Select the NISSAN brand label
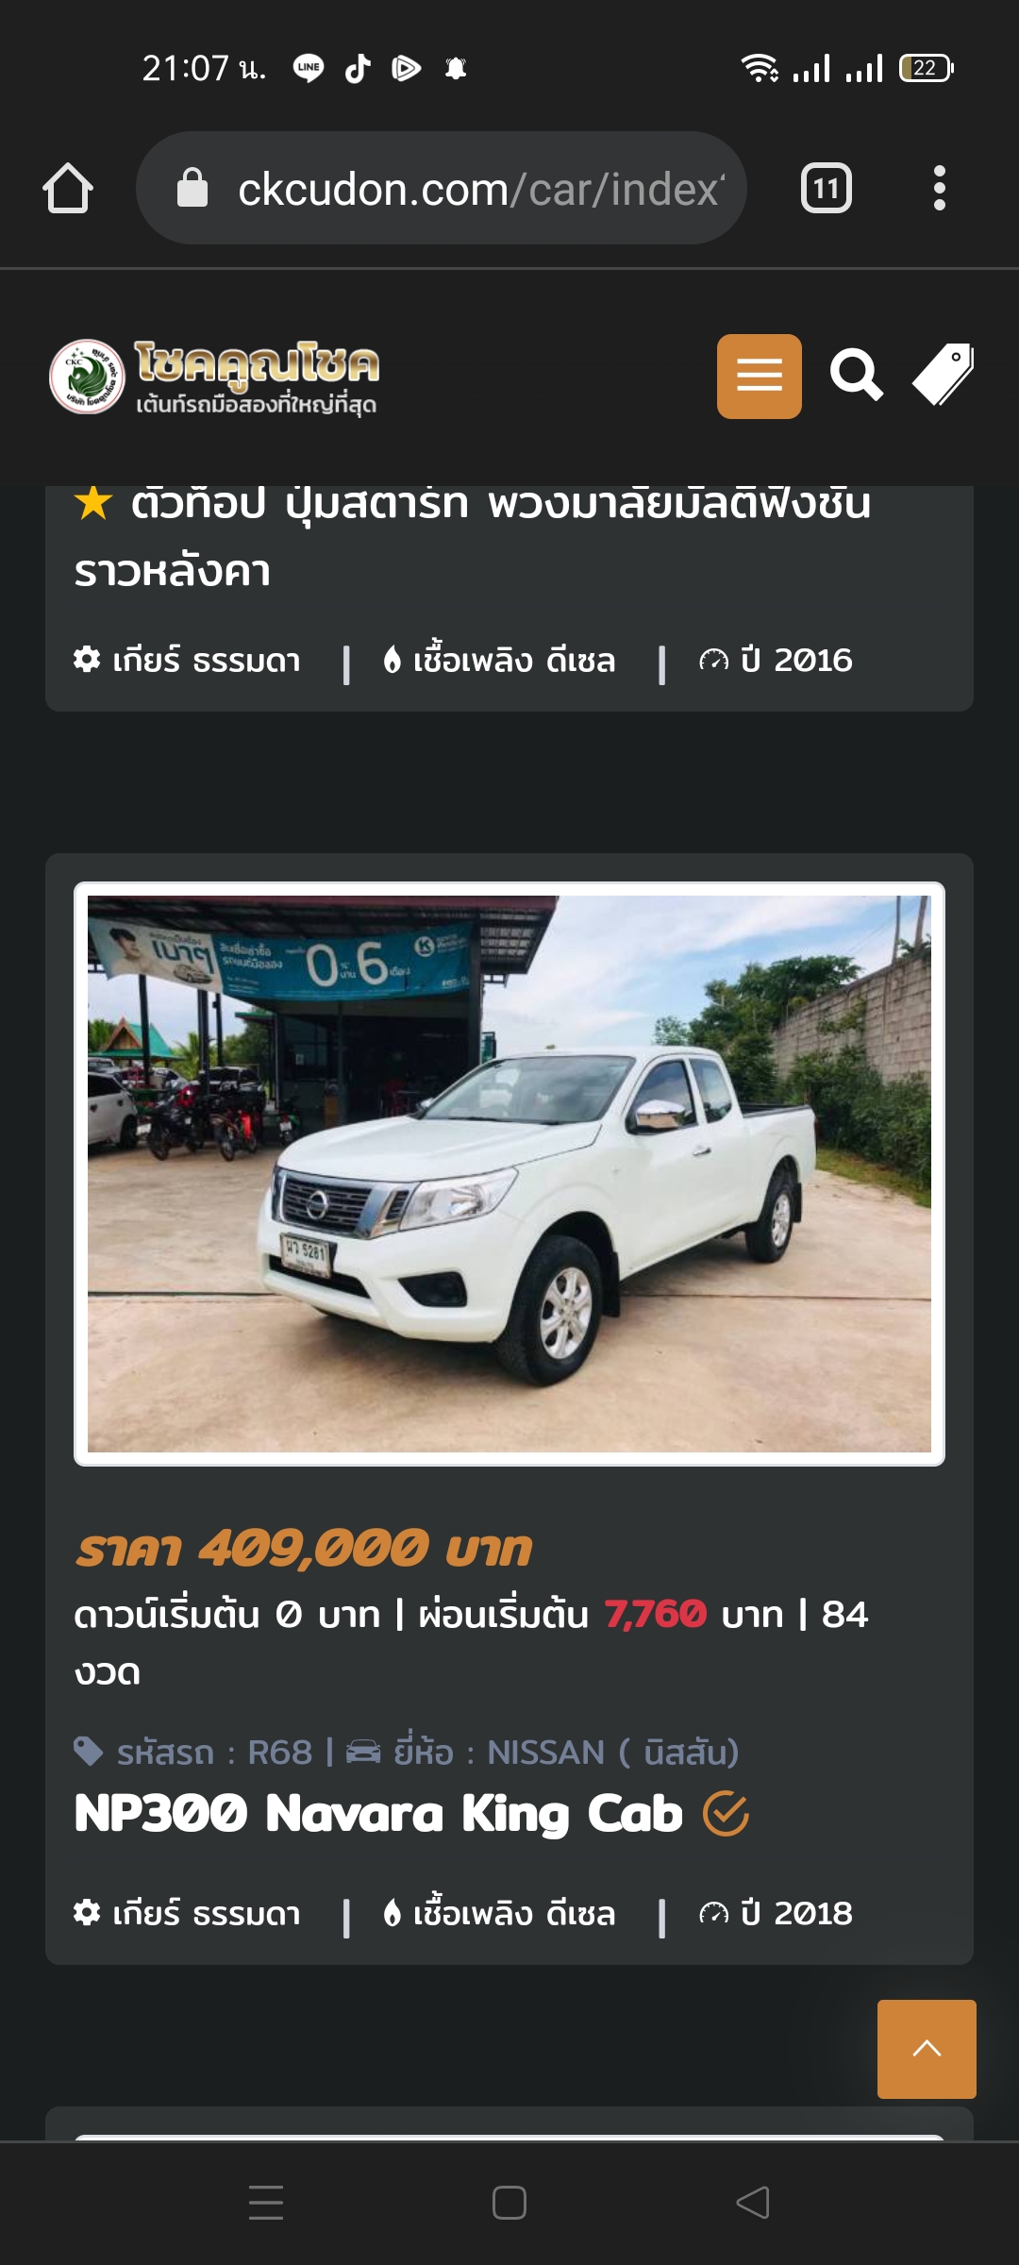 coord(543,1753)
